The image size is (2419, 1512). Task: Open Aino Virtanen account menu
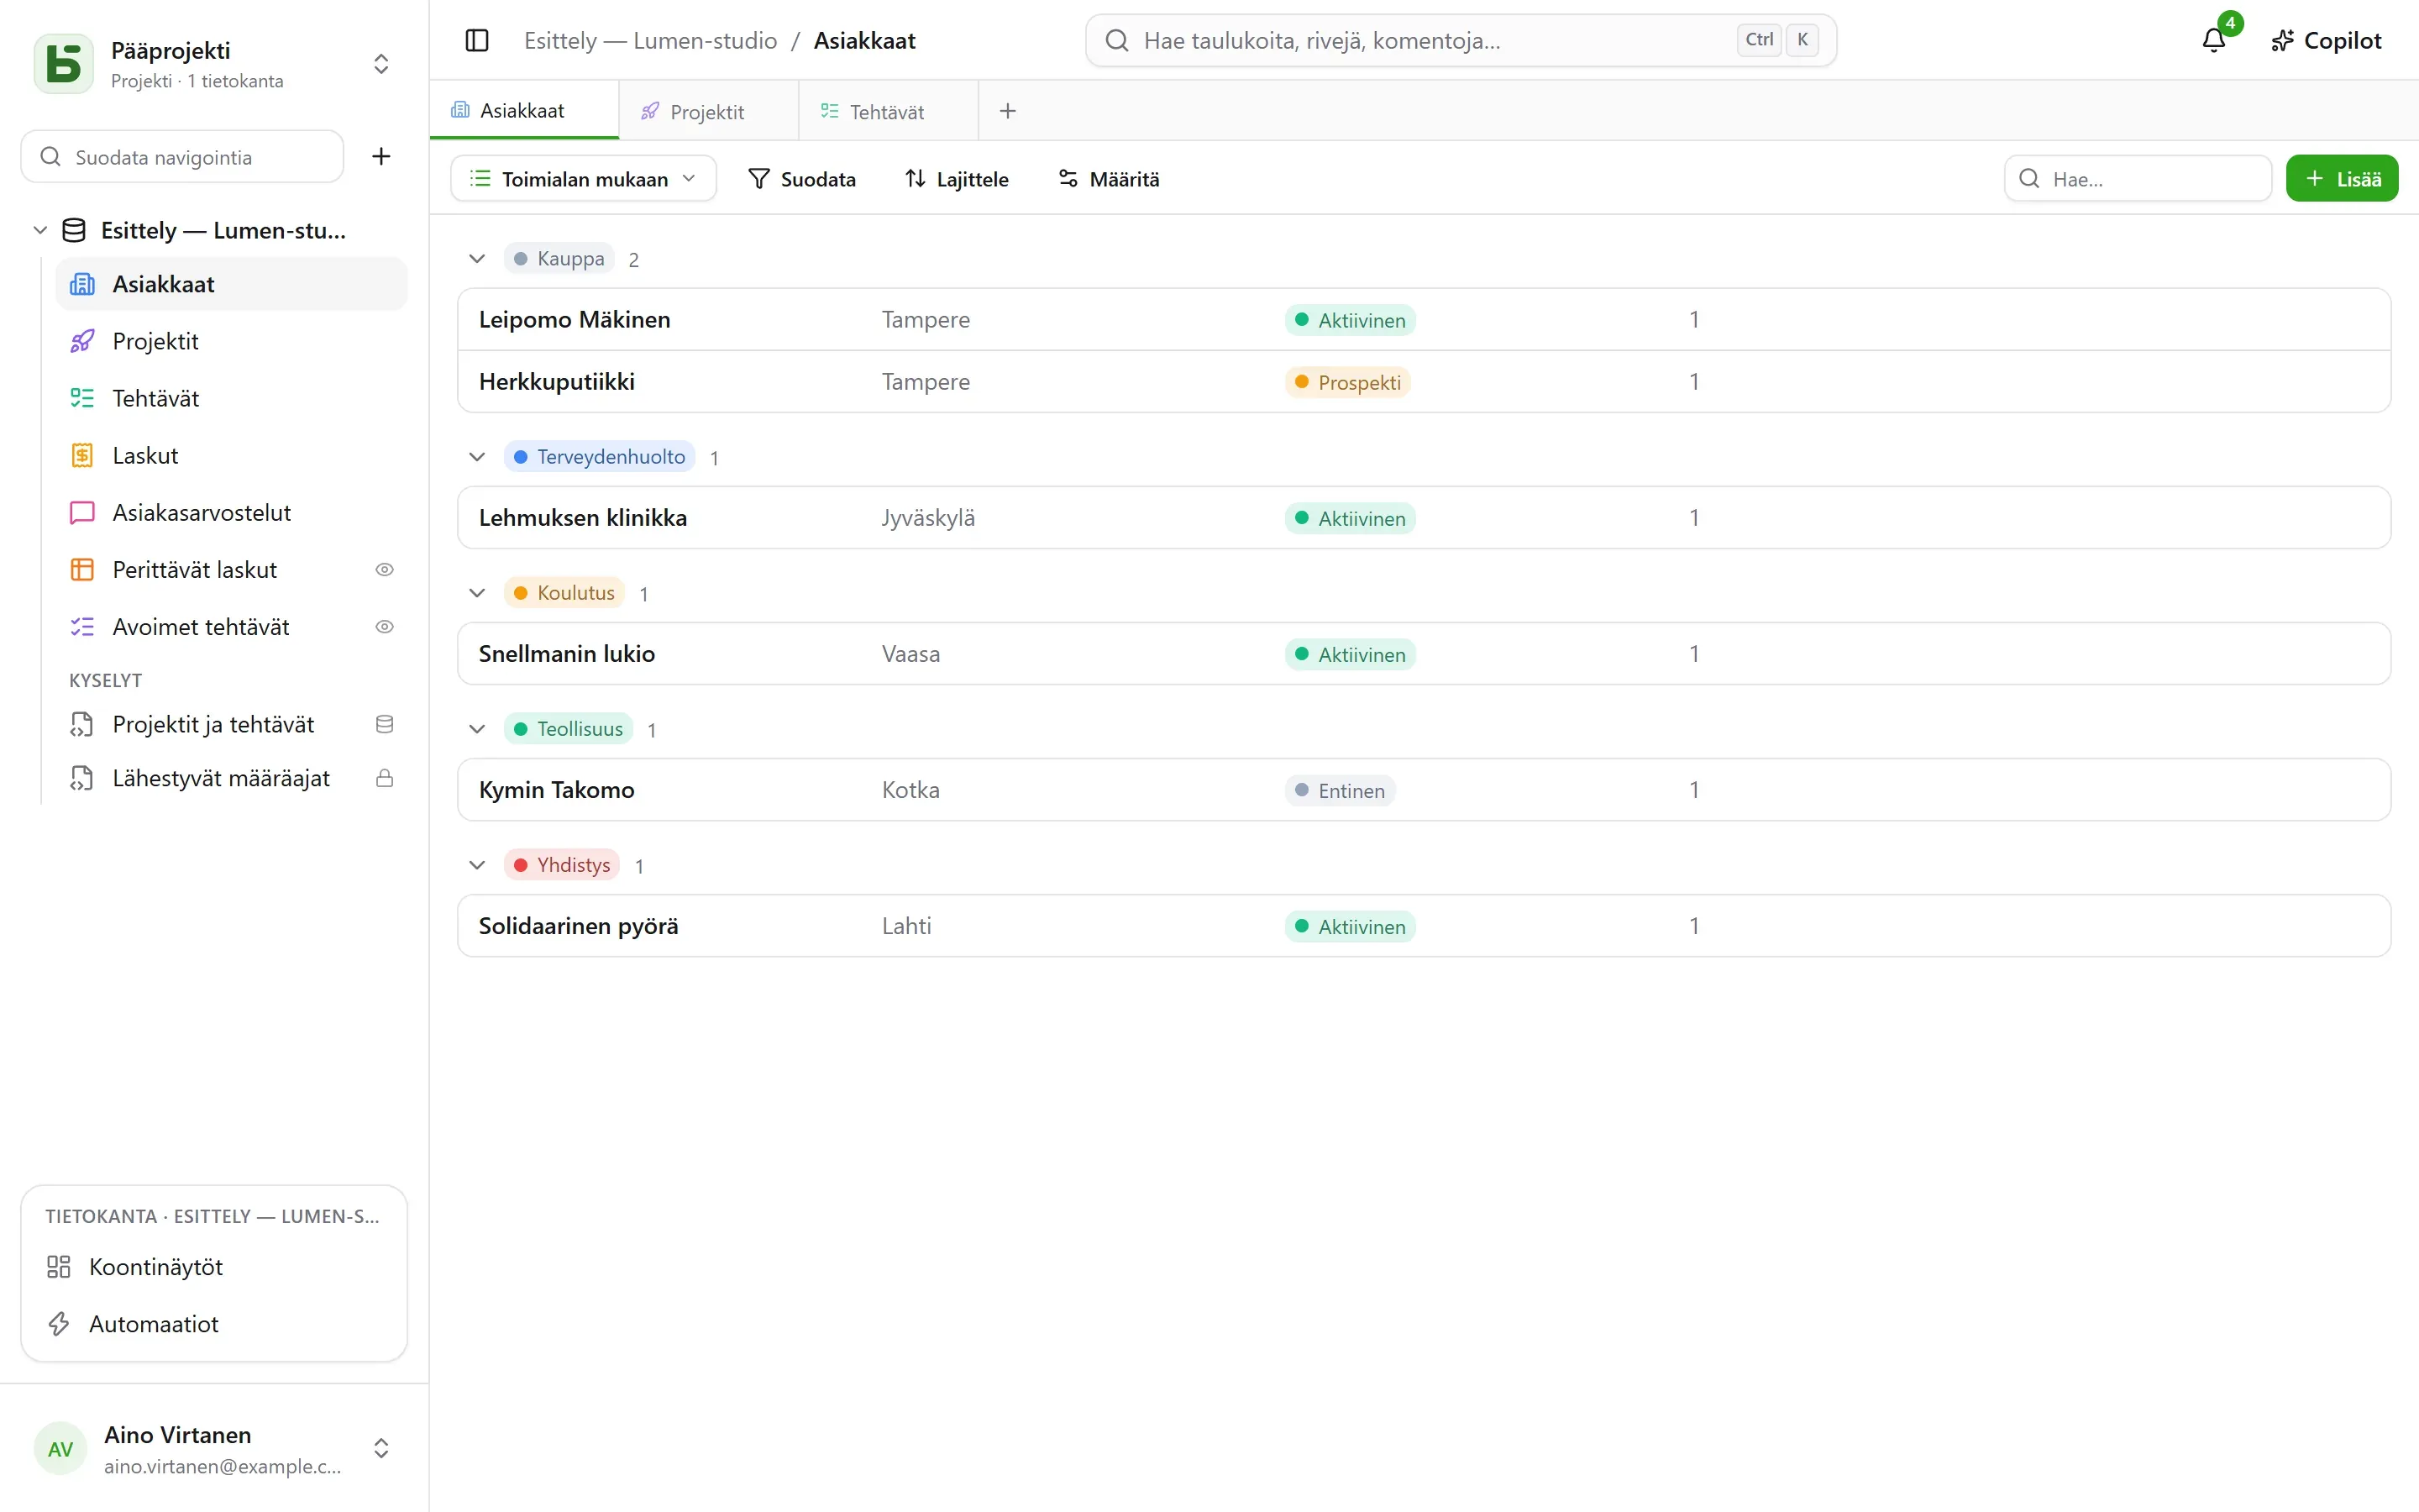(214, 1448)
